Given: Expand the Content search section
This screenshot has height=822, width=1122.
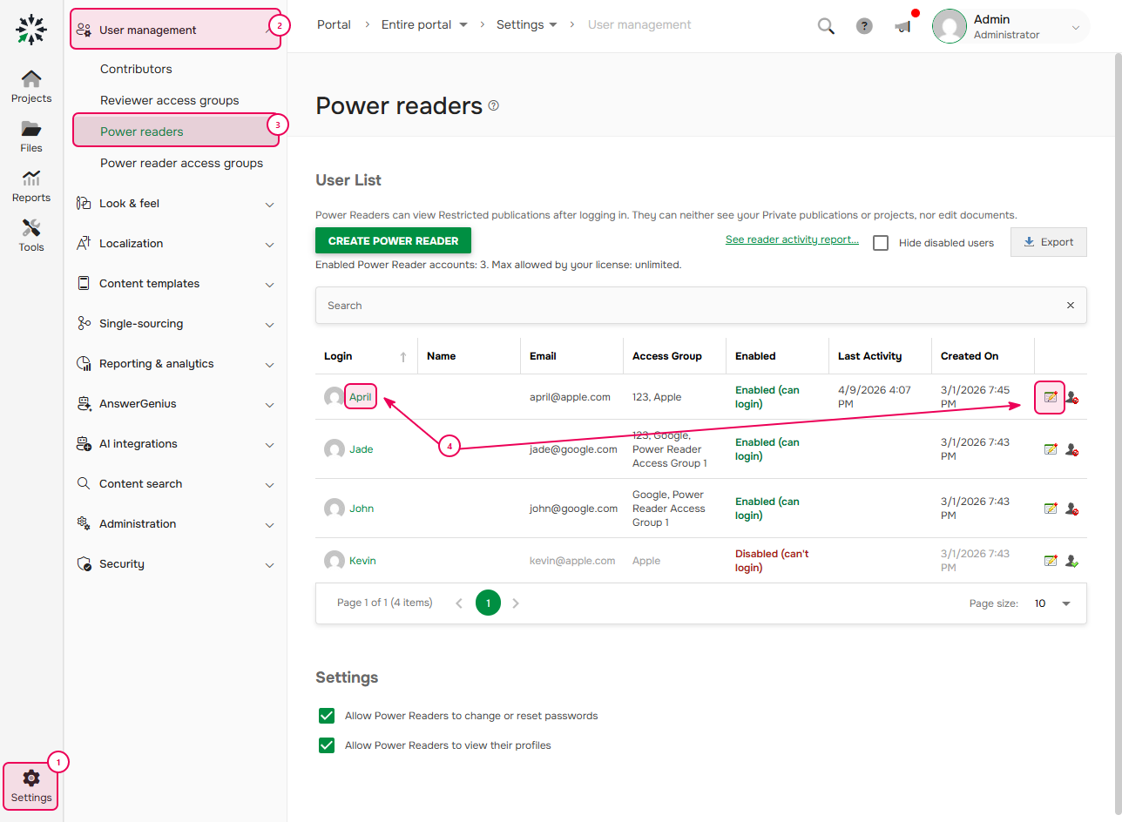Looking at the screenshot, I should coord(176,484).
